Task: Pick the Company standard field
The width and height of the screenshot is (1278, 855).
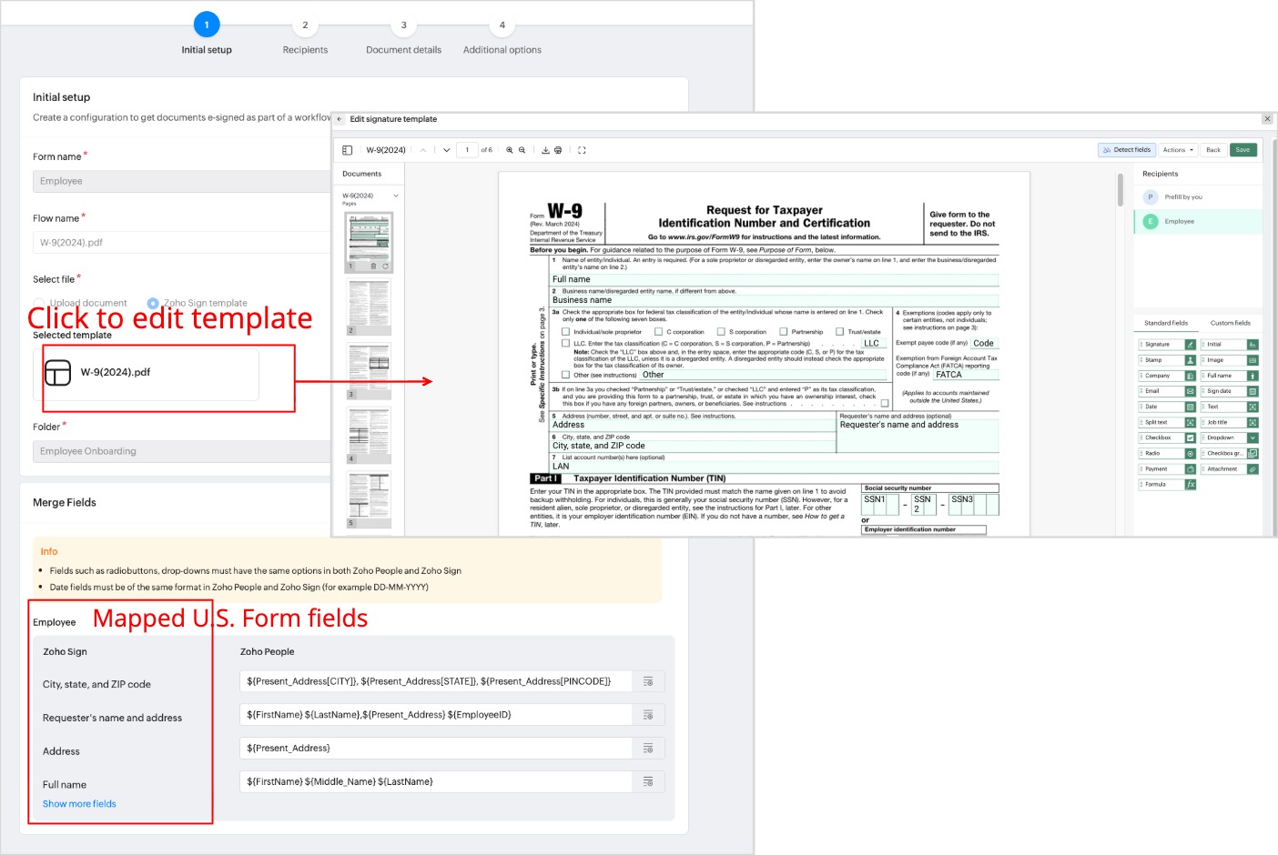Action: [1167, 376]
